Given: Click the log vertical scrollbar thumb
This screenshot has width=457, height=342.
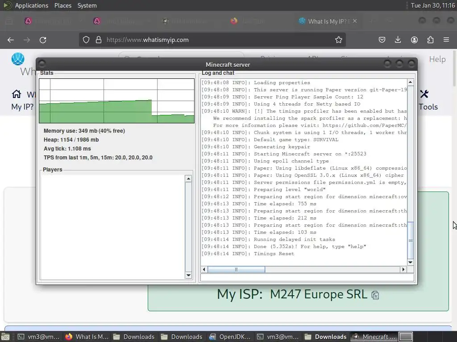Looking at the screenshot, I should click(x=411, y=240).
